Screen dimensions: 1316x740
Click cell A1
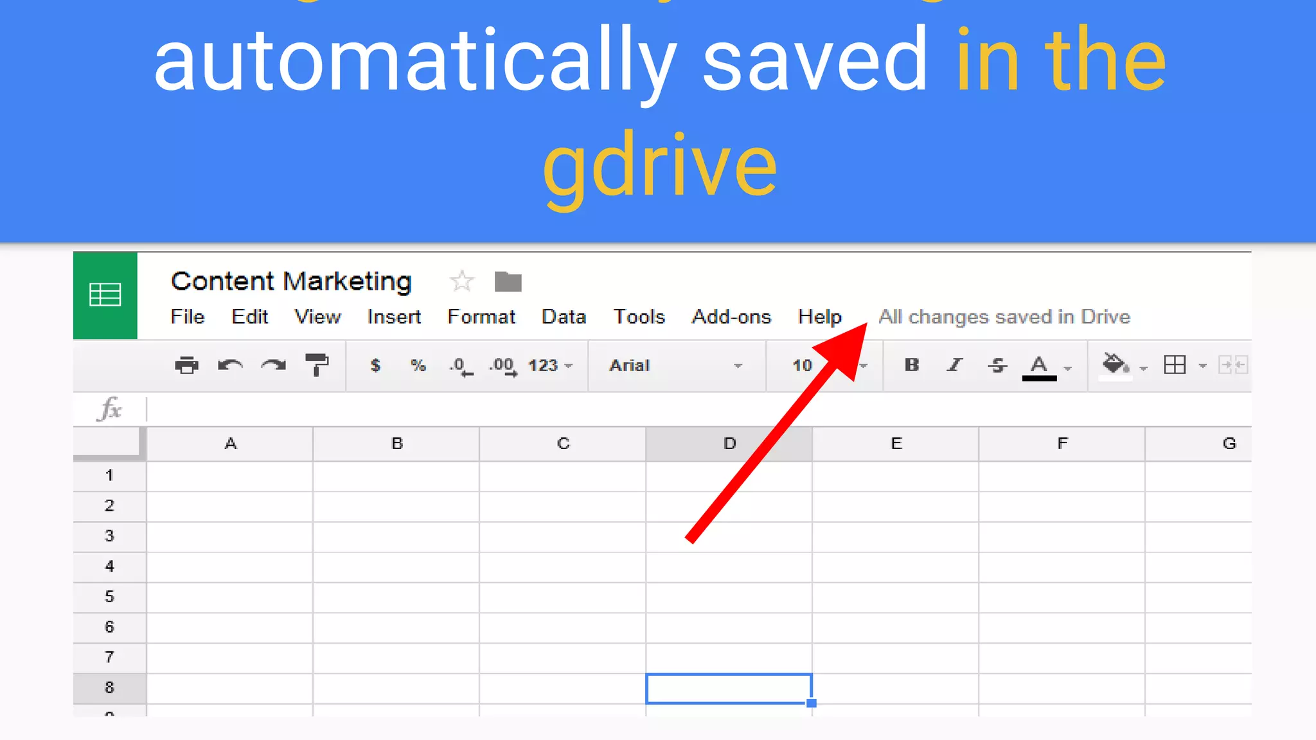(230, 476)
